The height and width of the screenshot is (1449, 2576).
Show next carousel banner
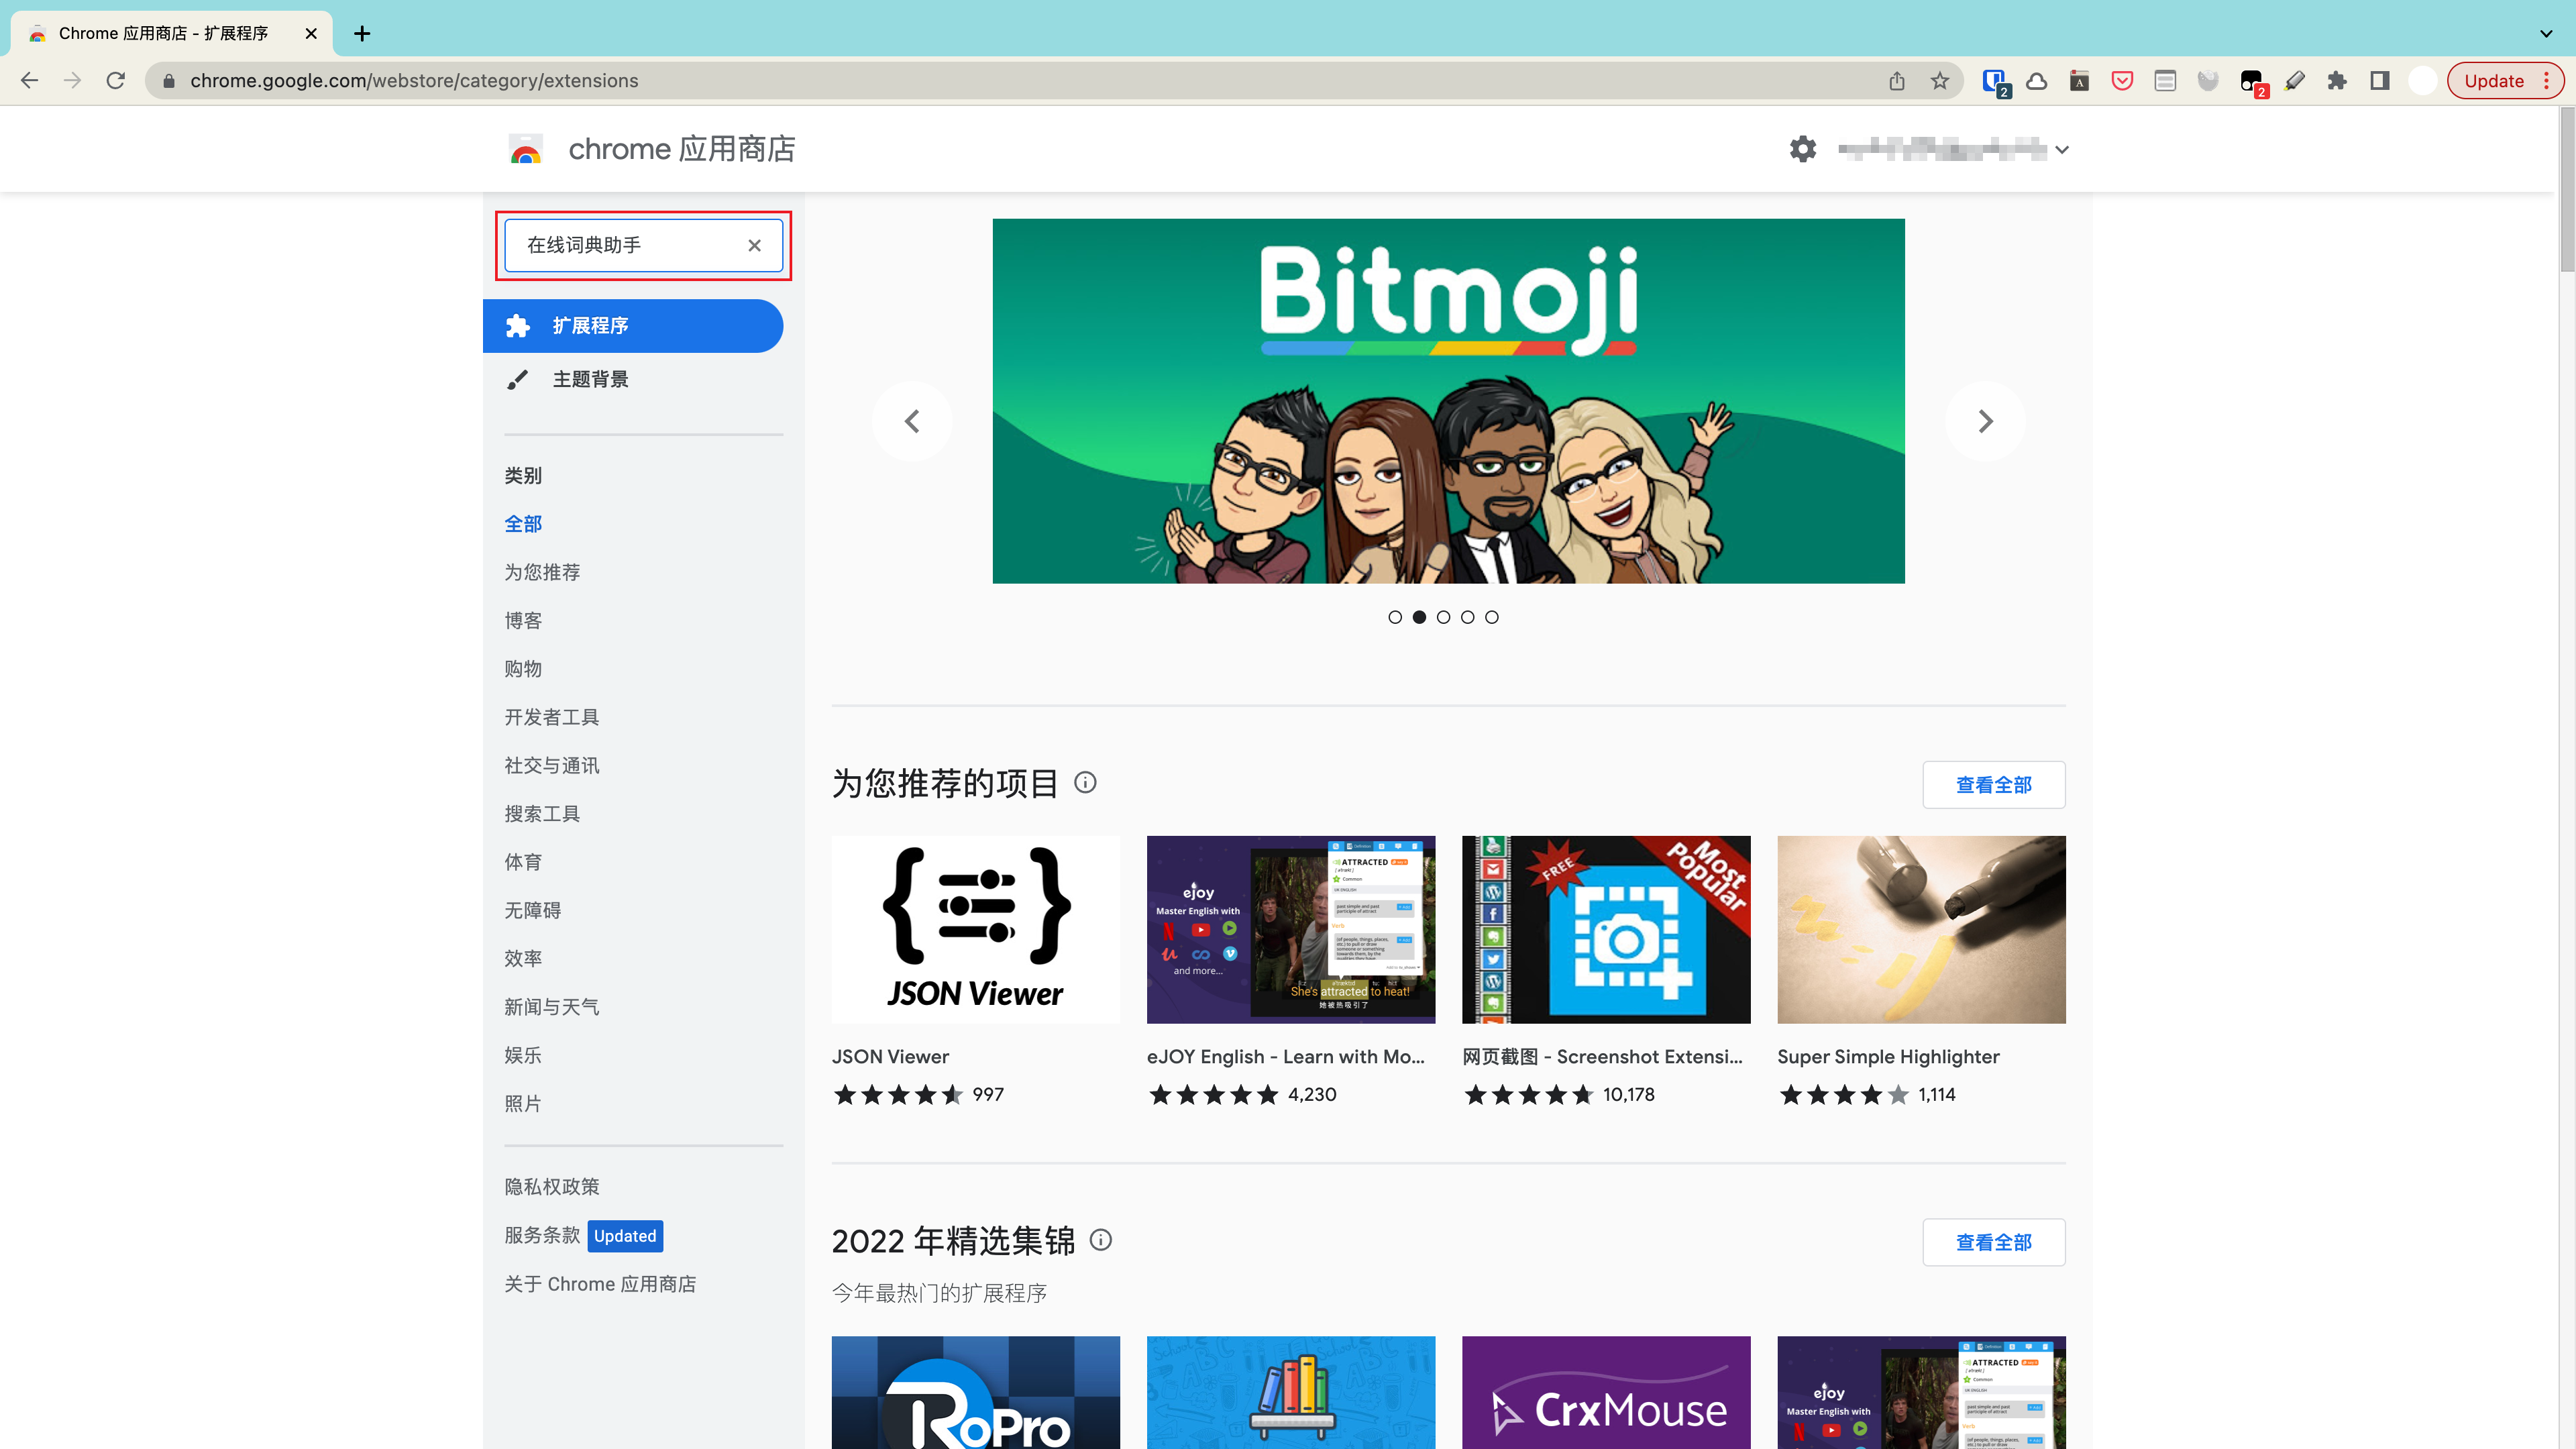pos(1986,421)
